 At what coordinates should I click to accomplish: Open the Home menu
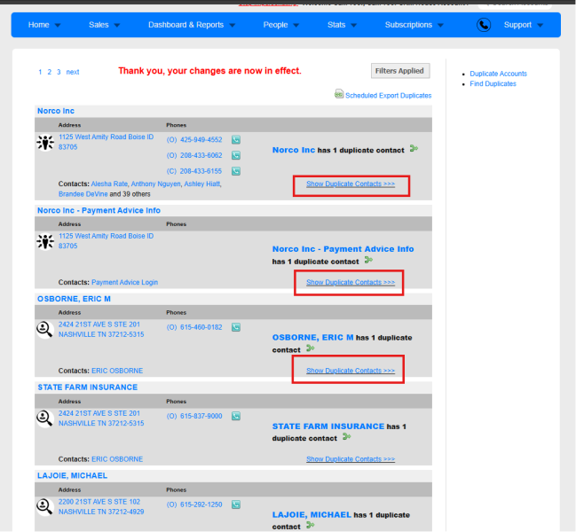[x=38, y=25]
